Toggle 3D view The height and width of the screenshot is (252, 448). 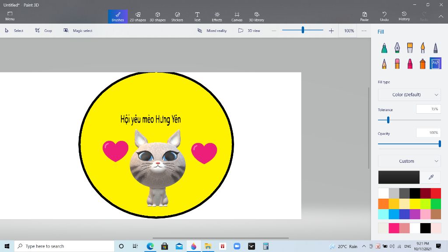pyautogui.click(x=249, y=31)
